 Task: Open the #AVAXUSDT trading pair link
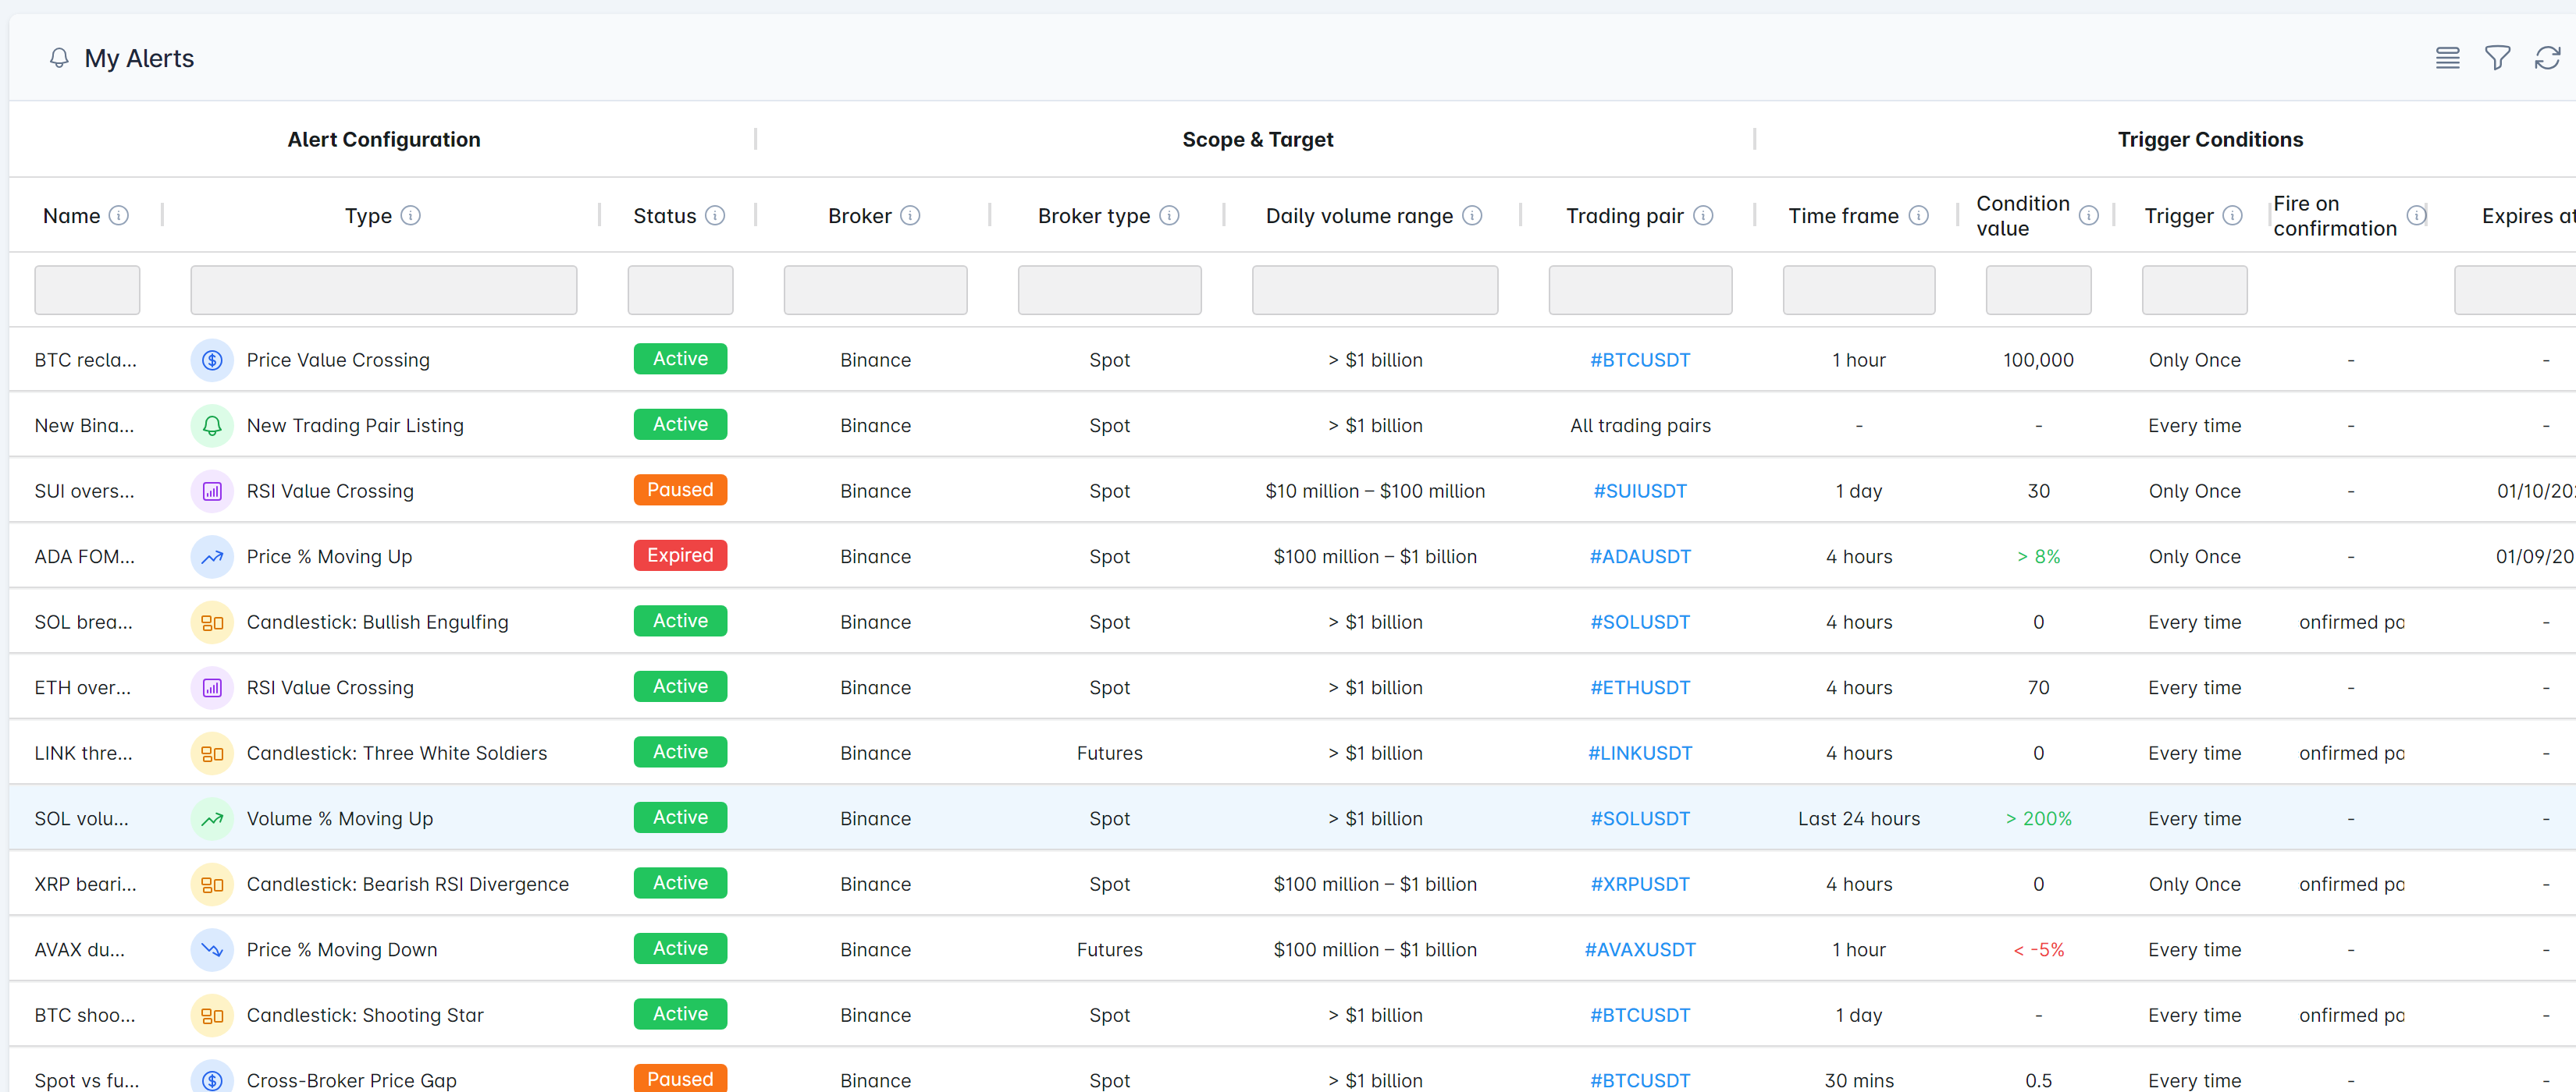tap(1640, 949)
